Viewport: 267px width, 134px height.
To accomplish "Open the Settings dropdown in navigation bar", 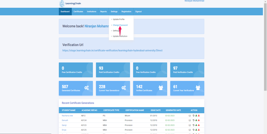I will [x=114, y=12].
